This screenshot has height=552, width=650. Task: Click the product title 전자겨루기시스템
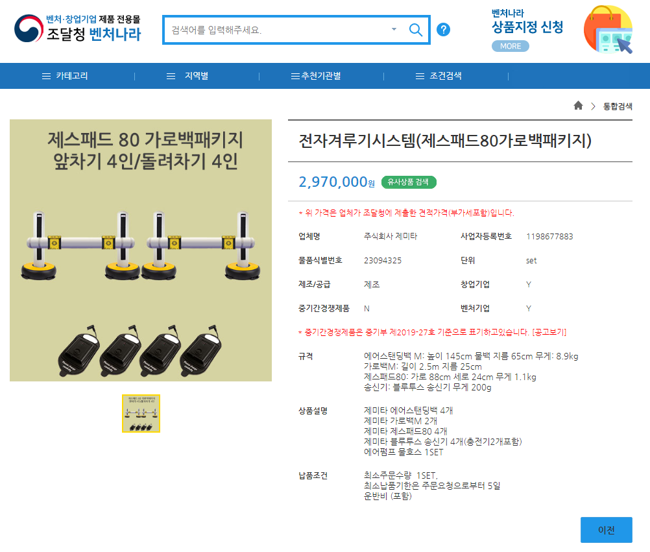[445, 141]
